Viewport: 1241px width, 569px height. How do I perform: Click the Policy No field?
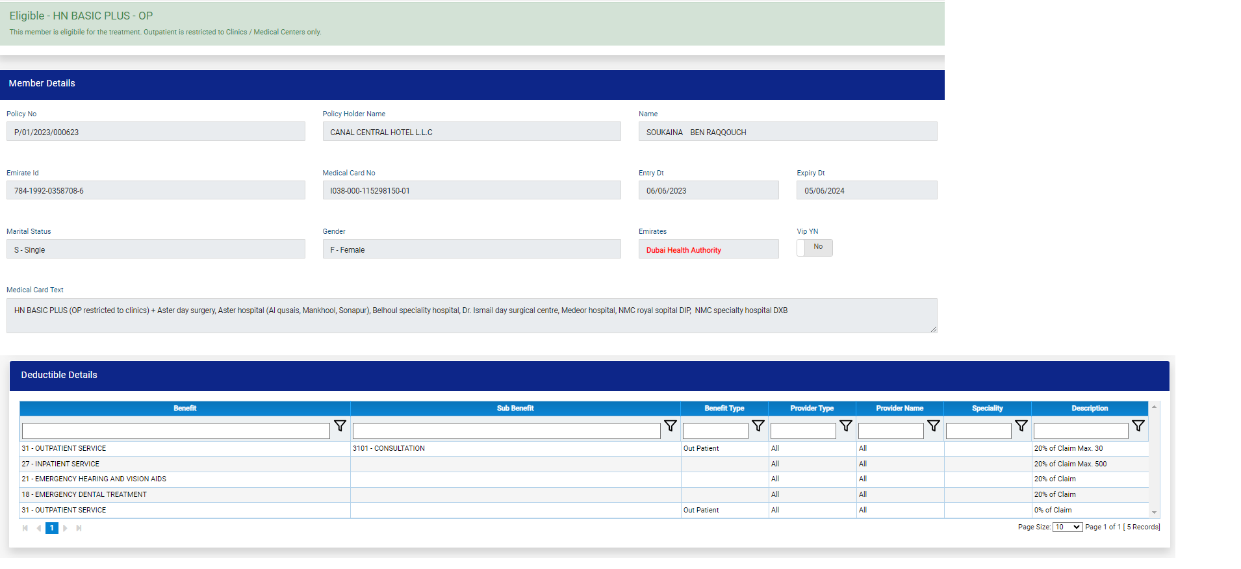(x=155, y=132)
